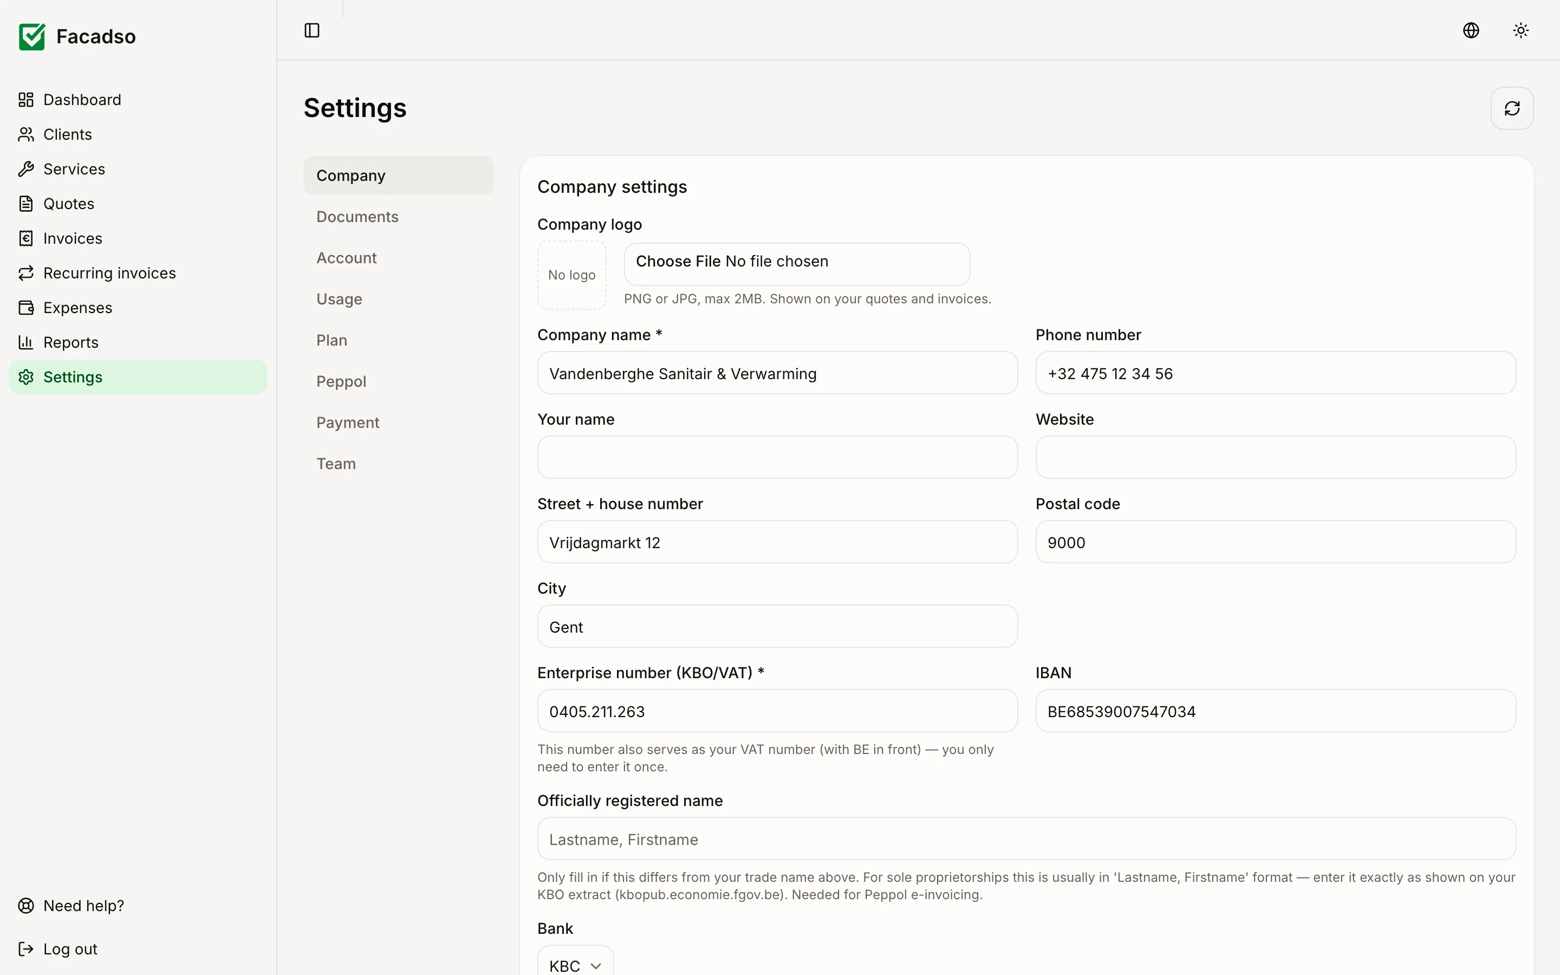Image resolution: width=1560 pixels, height=975 pixels.
Task: Click the Facadso logo icon
Action: (31, 37)
